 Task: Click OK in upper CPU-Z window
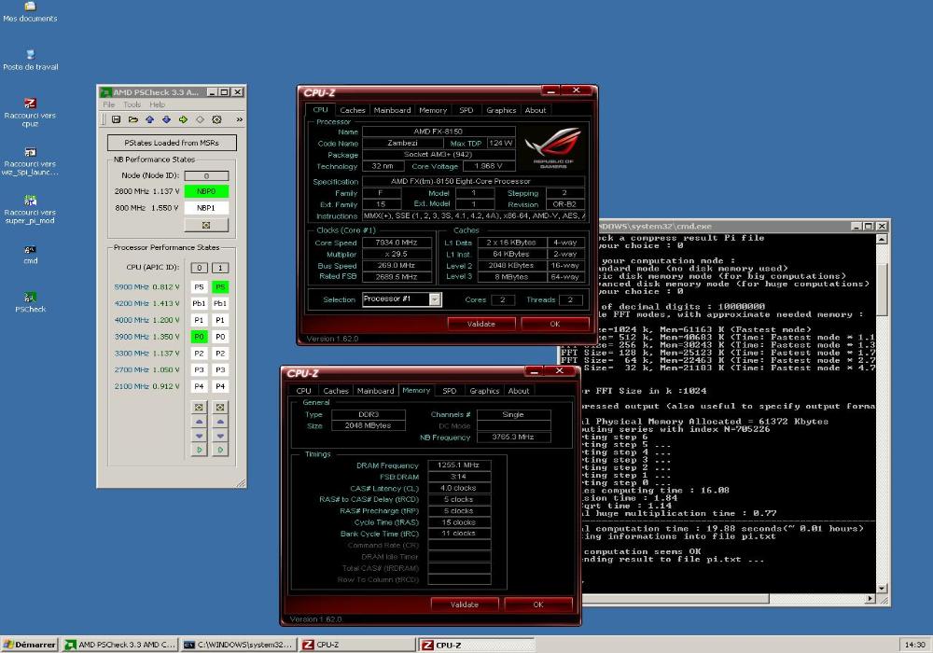pos(555,324)
